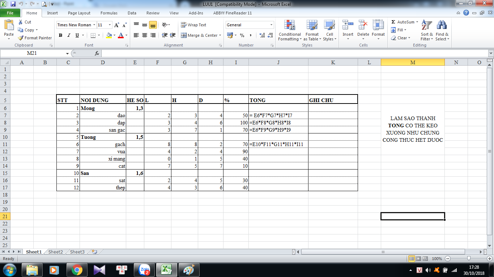
Task: Click the AutoSum sigma icon
Action: point(393,22)
